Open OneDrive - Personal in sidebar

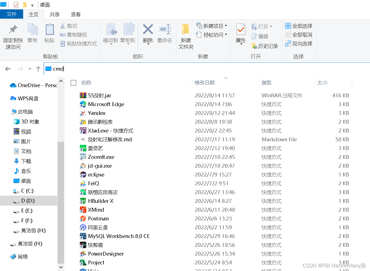(33, 85)
